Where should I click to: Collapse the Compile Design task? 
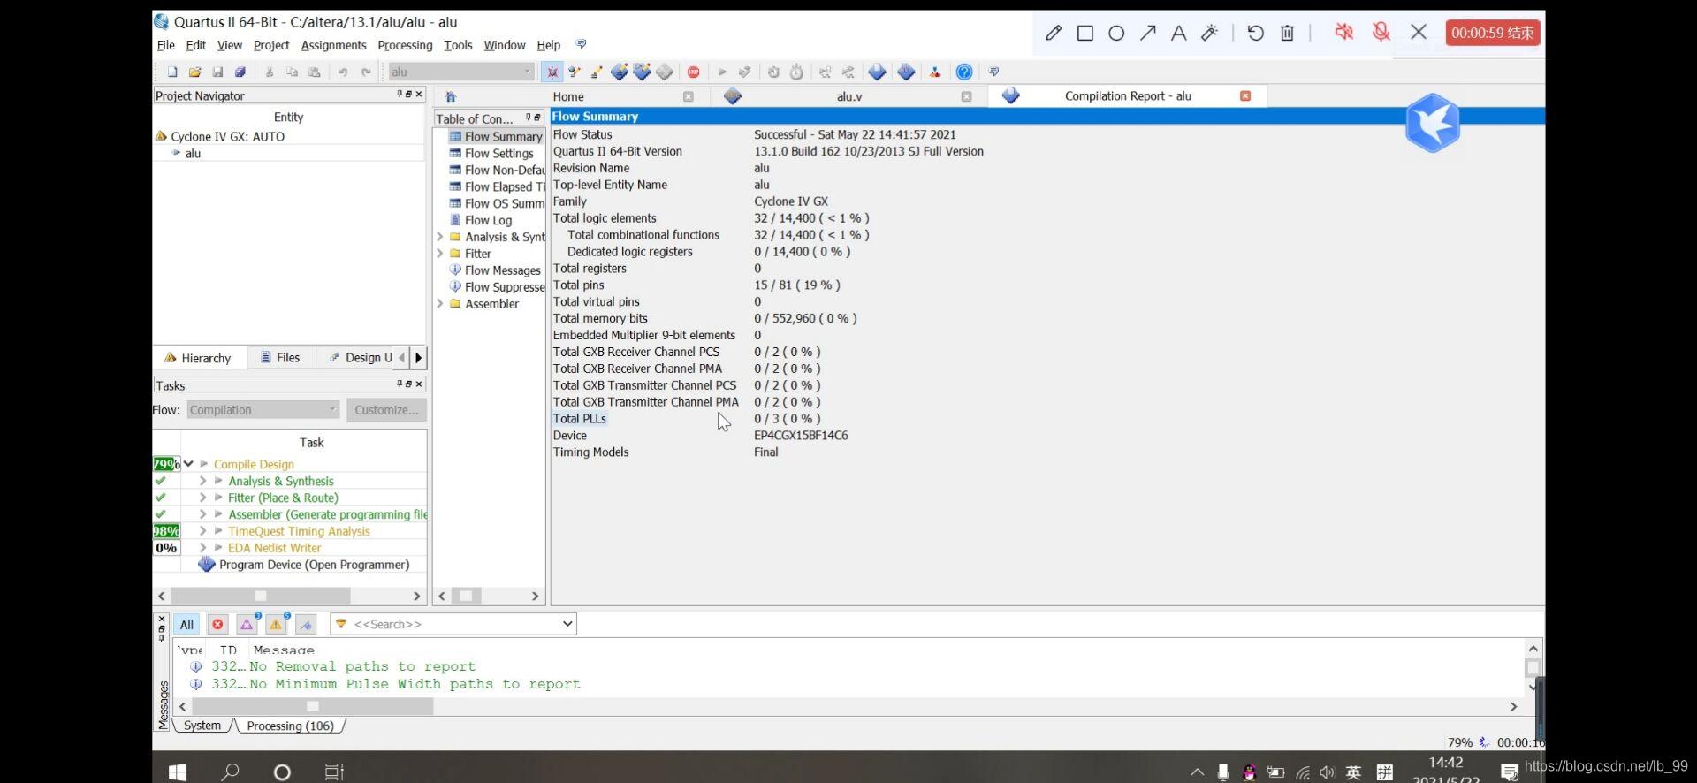coord(188,464)
